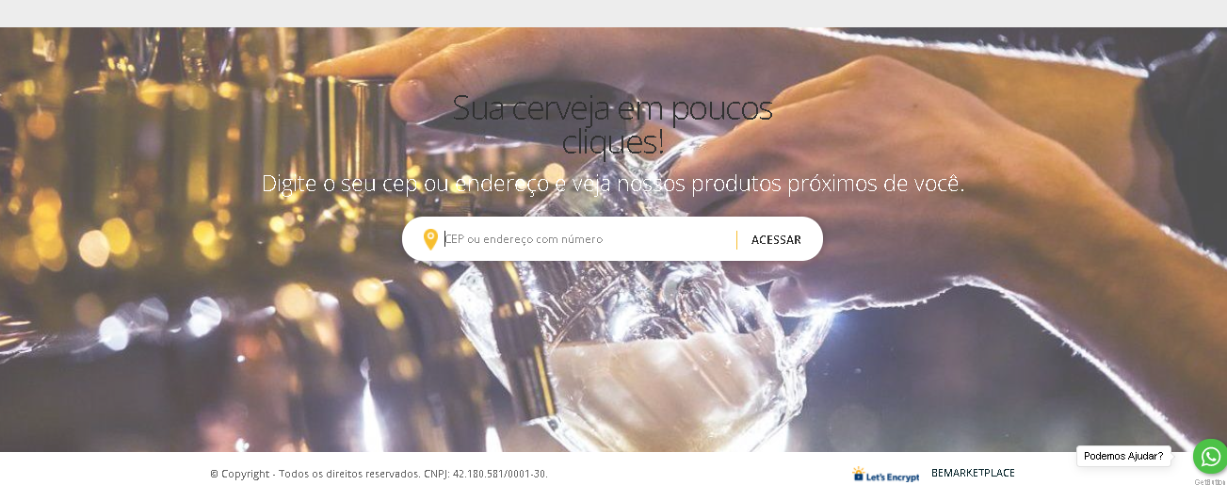Click the 'Digite o seu cep' subtitle text
Viewport: 1227px width, 485px height.
613,184
